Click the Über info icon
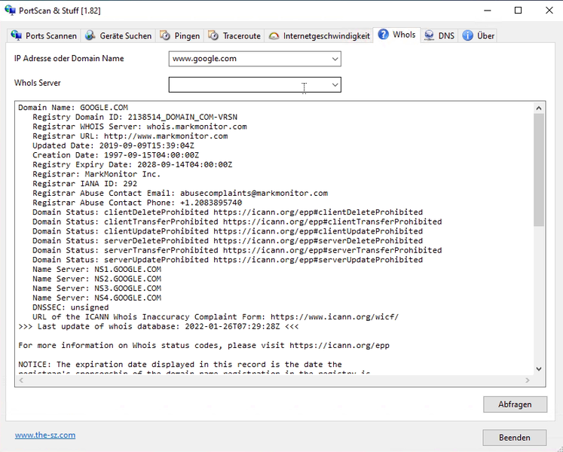Image resolution: width=563 pixels, height=452 pixels. pyautogui.click(x=468, y=35)
